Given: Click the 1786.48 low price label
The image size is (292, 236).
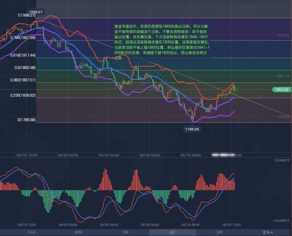Looking at the screenshot, I should point(192,129).
